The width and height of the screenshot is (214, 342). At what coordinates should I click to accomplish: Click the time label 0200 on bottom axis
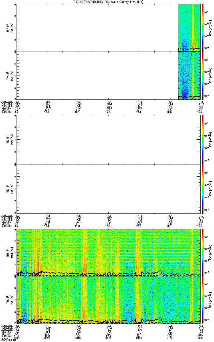[200, 338]
